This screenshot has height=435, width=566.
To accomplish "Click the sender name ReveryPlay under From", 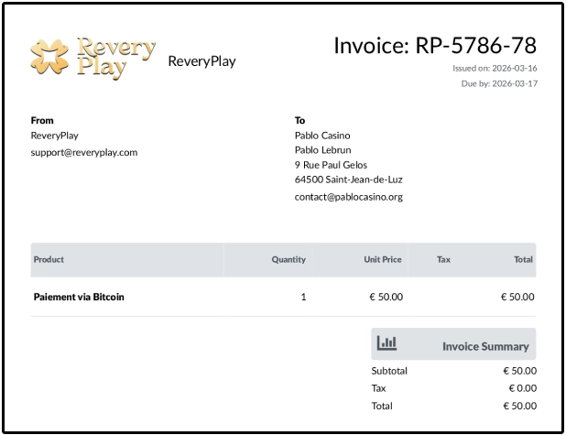I will coord(55,136).
